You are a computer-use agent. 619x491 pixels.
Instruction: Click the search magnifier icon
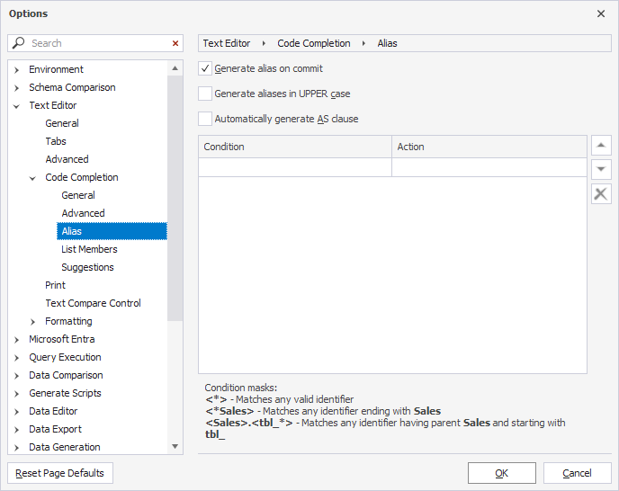[x=18, y=43]
